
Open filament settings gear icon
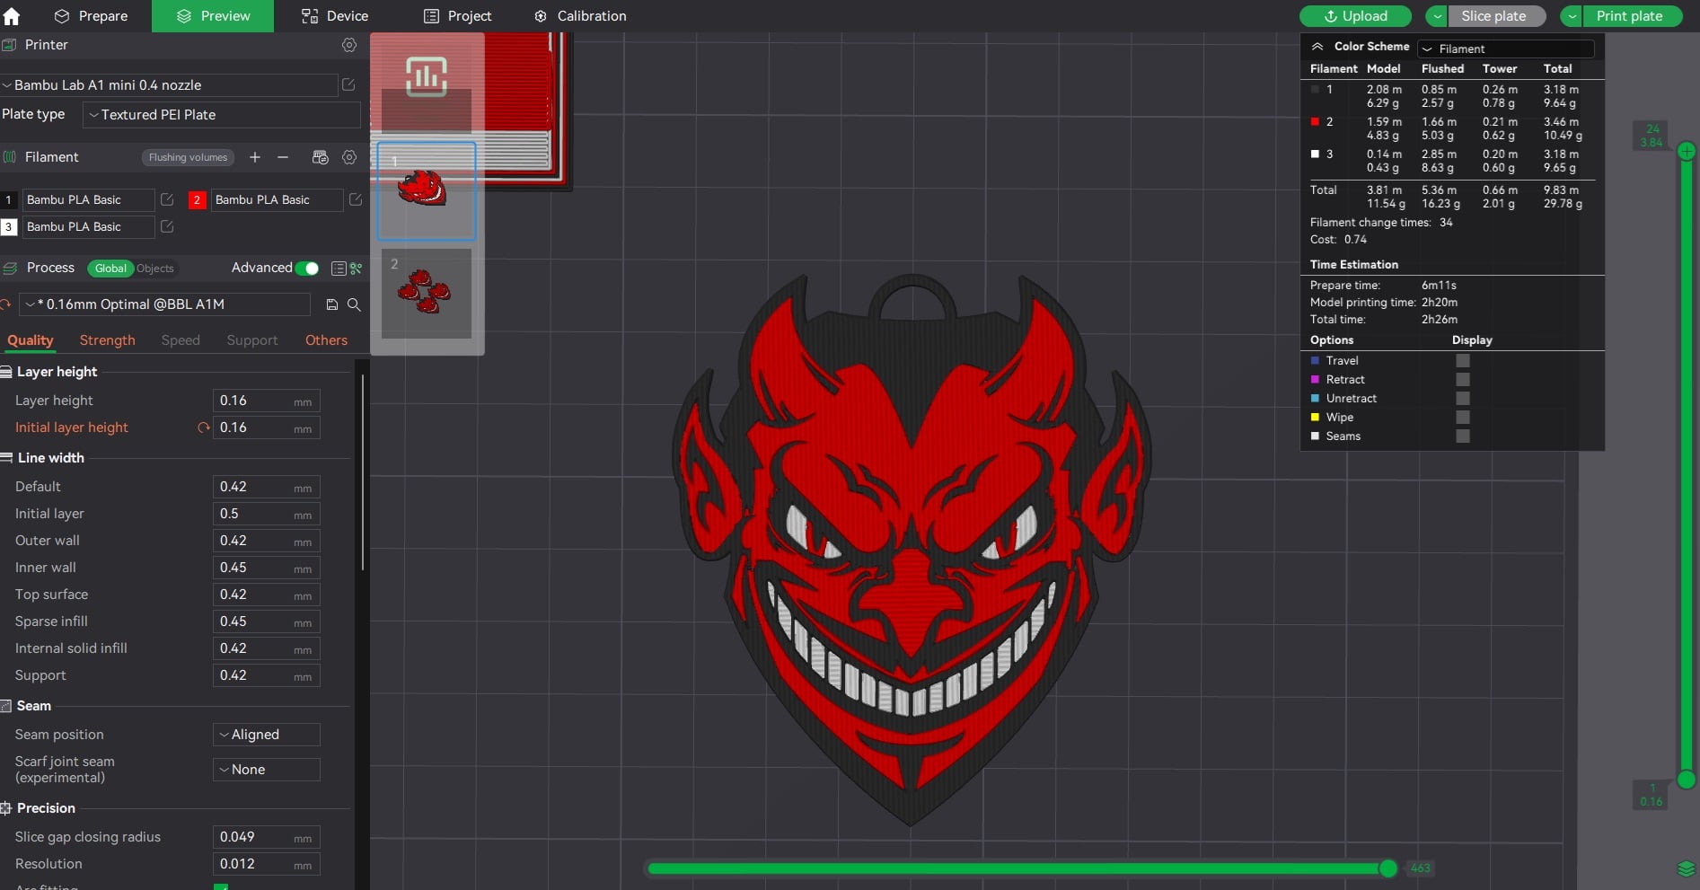pos(349,157)
